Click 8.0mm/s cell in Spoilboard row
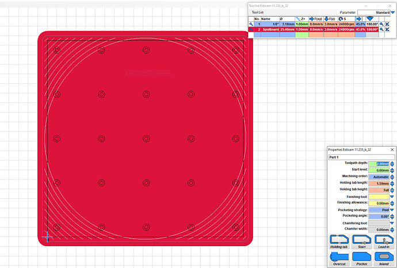397x268 pixels. tap(316, 29)
